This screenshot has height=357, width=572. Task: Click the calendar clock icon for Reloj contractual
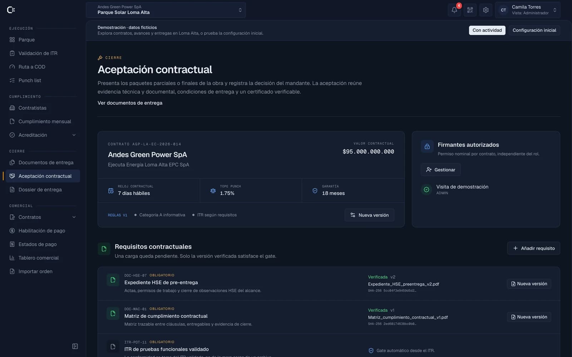(x=111, y=191)
